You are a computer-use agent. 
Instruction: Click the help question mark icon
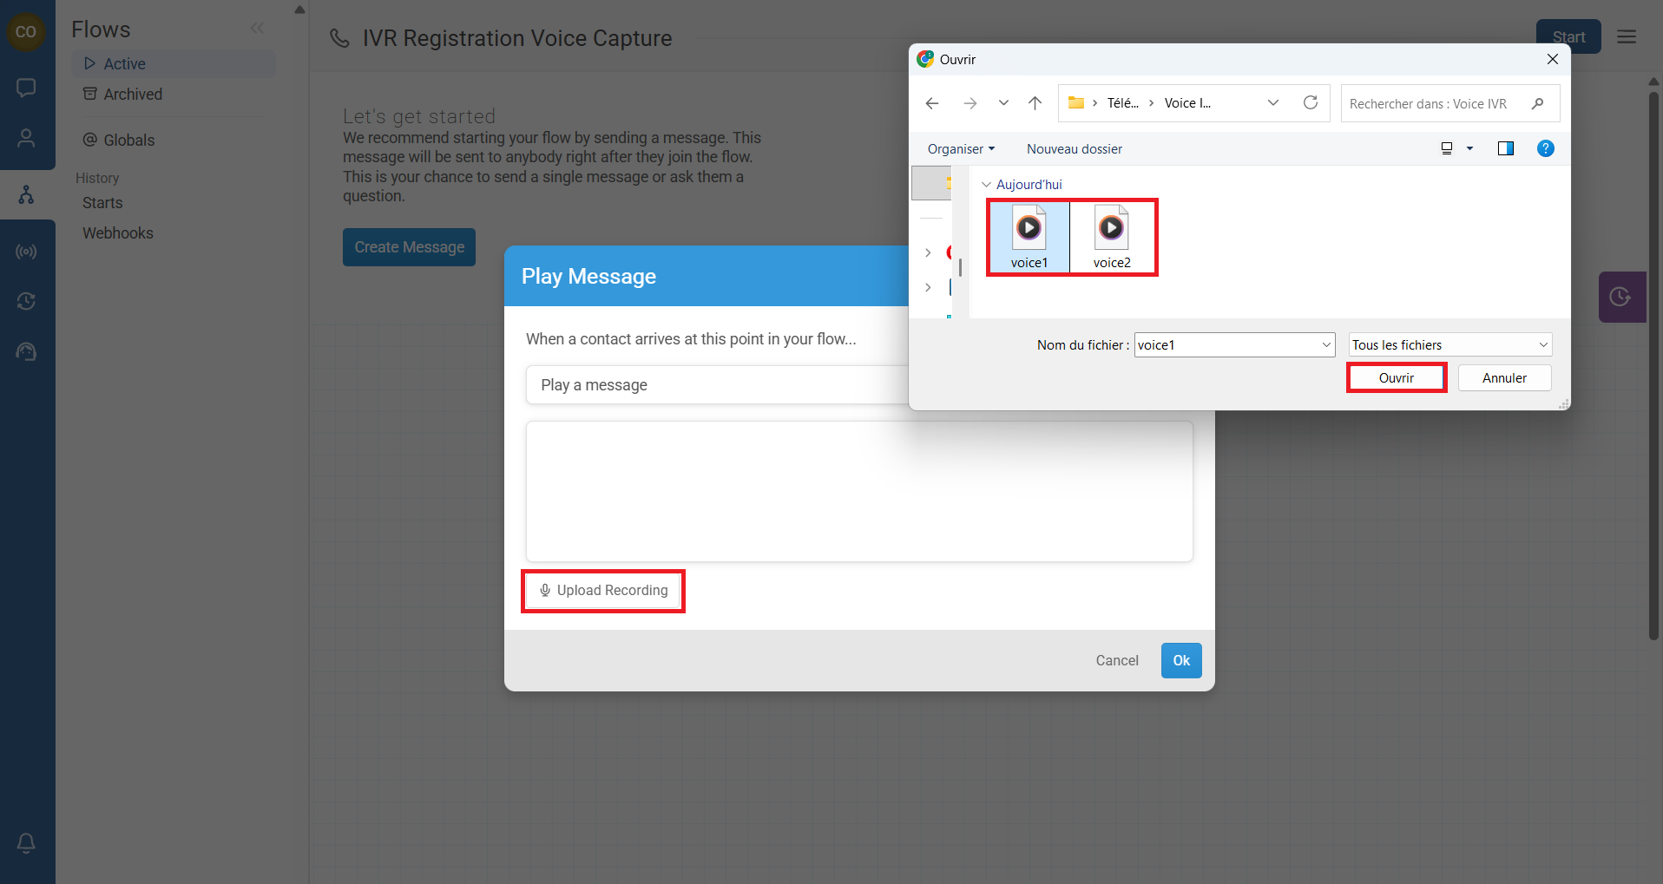(1545, 148)
